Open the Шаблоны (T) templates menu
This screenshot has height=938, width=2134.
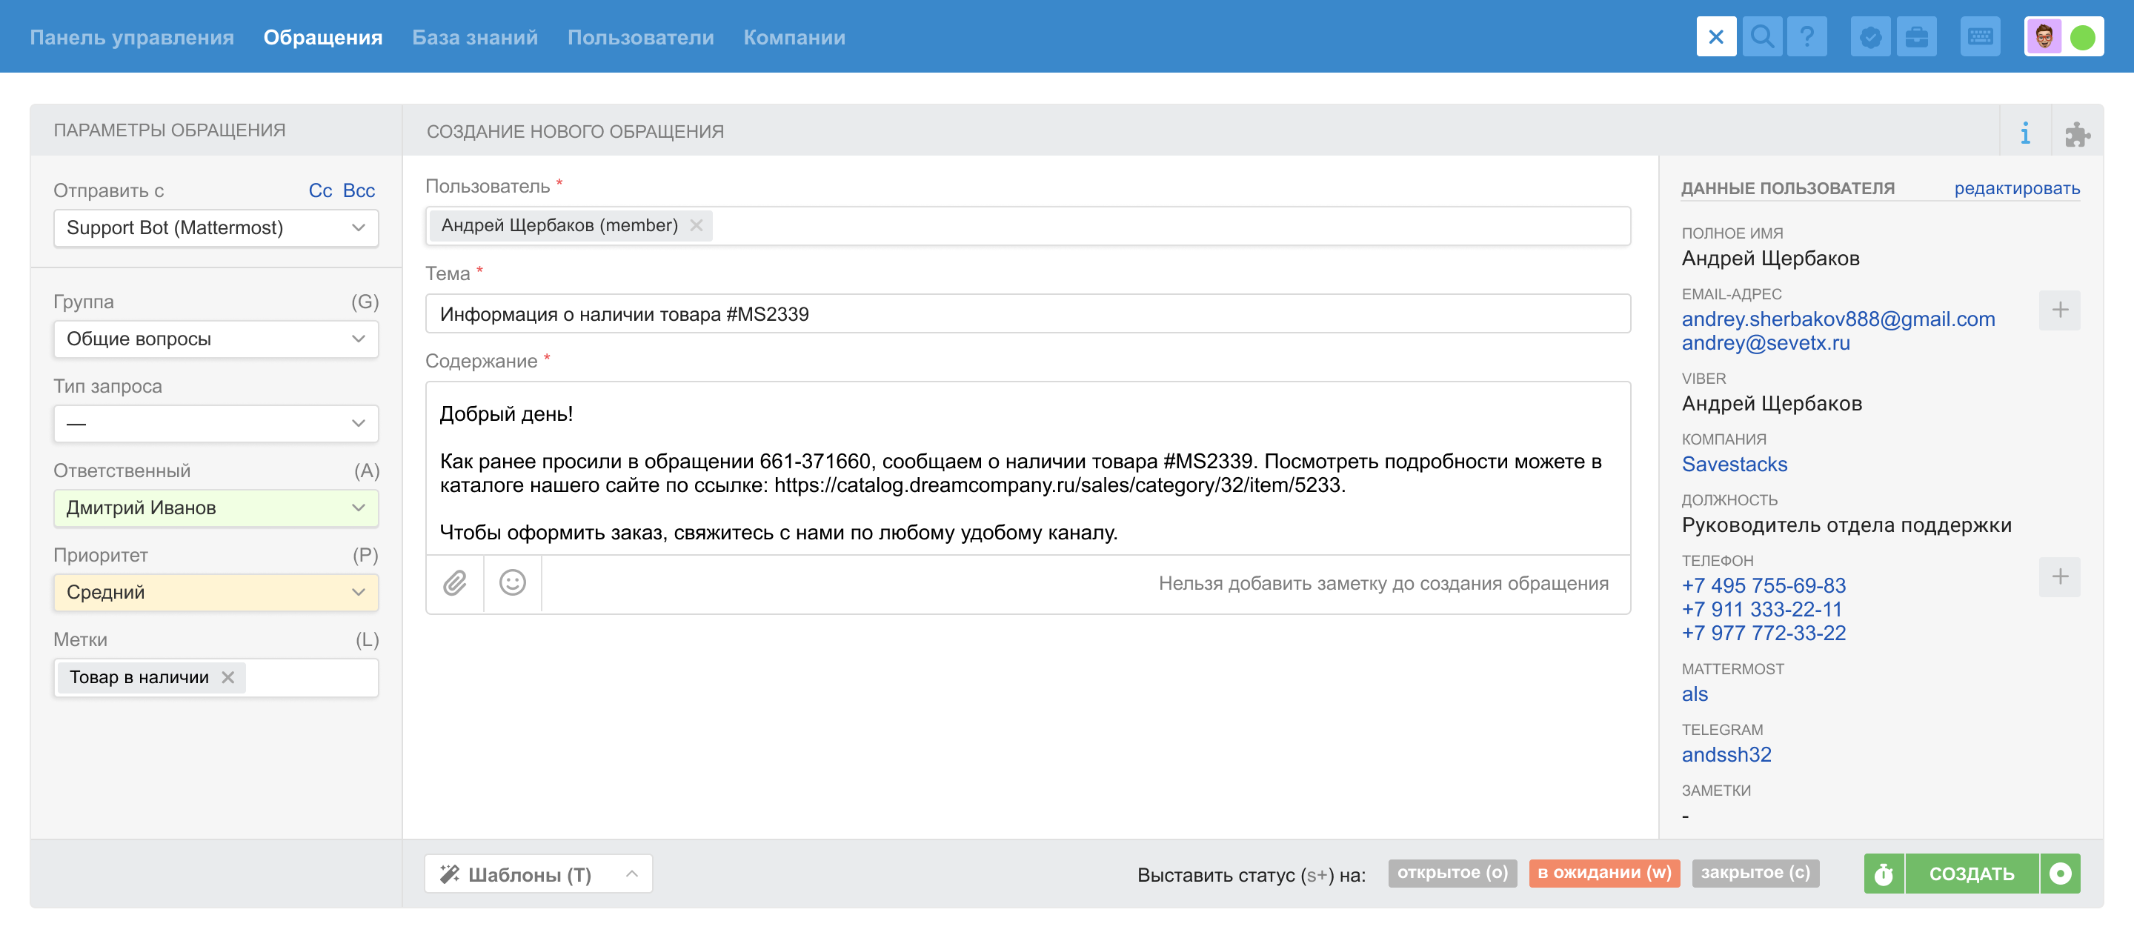tap(538, 874)
